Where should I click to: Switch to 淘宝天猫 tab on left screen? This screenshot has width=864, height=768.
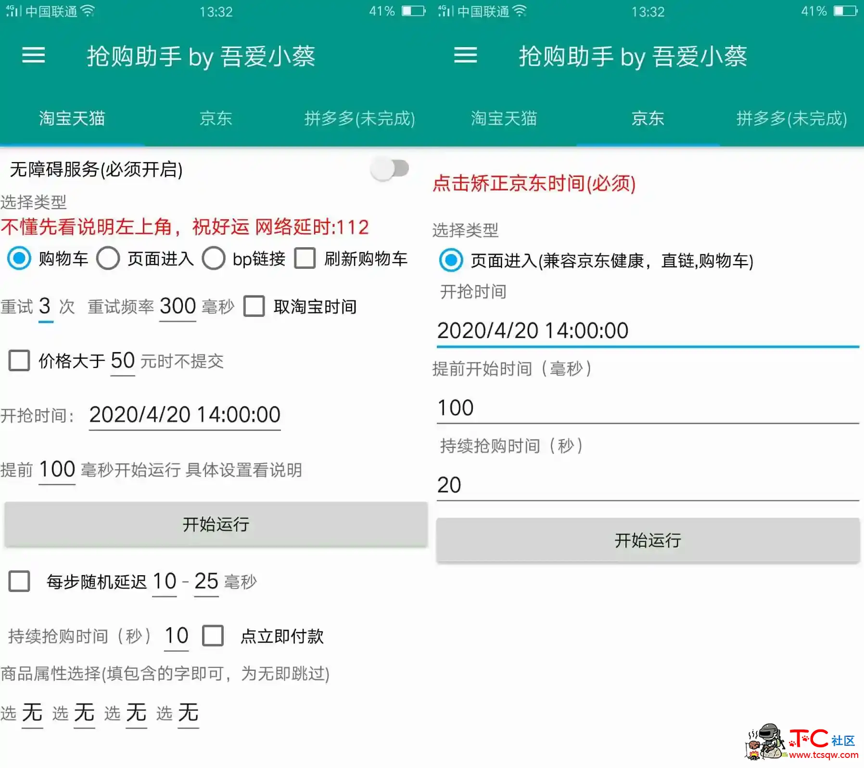72,118
